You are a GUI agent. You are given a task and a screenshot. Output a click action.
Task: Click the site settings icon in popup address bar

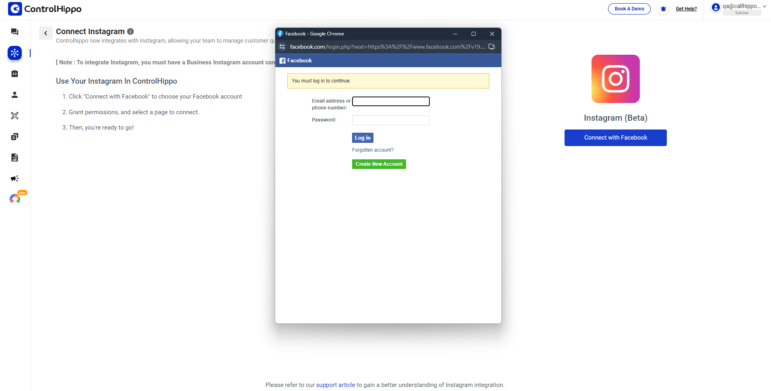pyautogui.click(x=282, y=47)
